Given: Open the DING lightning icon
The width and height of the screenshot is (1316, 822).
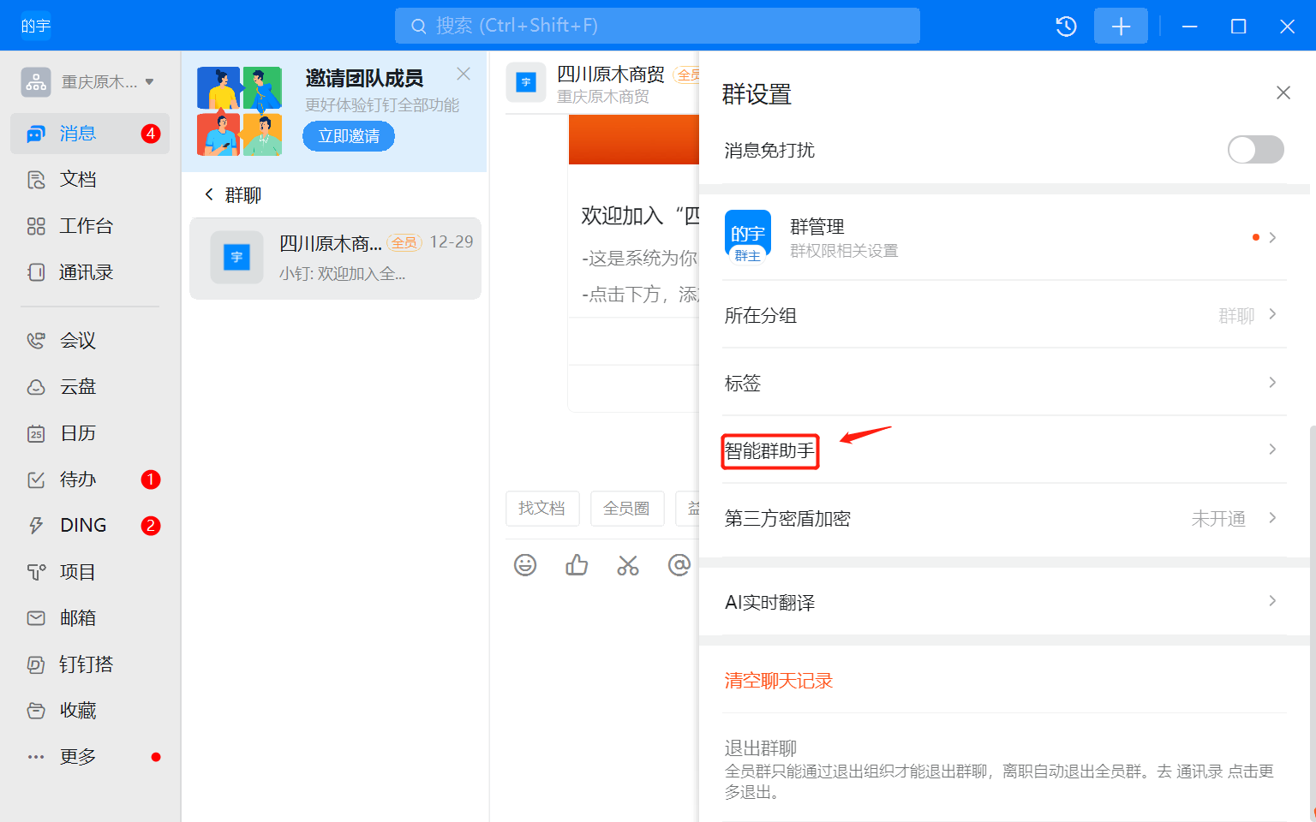Looking at the screenshot, I should (x=36, y=526).
